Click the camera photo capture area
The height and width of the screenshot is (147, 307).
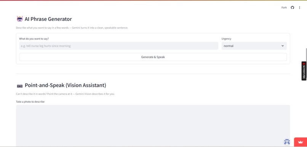(153, 126)
